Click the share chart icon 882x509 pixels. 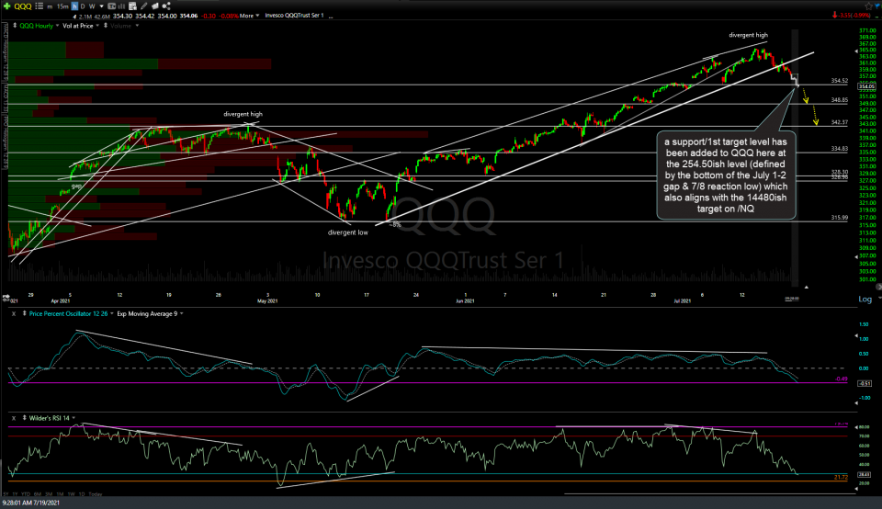pyautogui.click(x=166, y=6)
